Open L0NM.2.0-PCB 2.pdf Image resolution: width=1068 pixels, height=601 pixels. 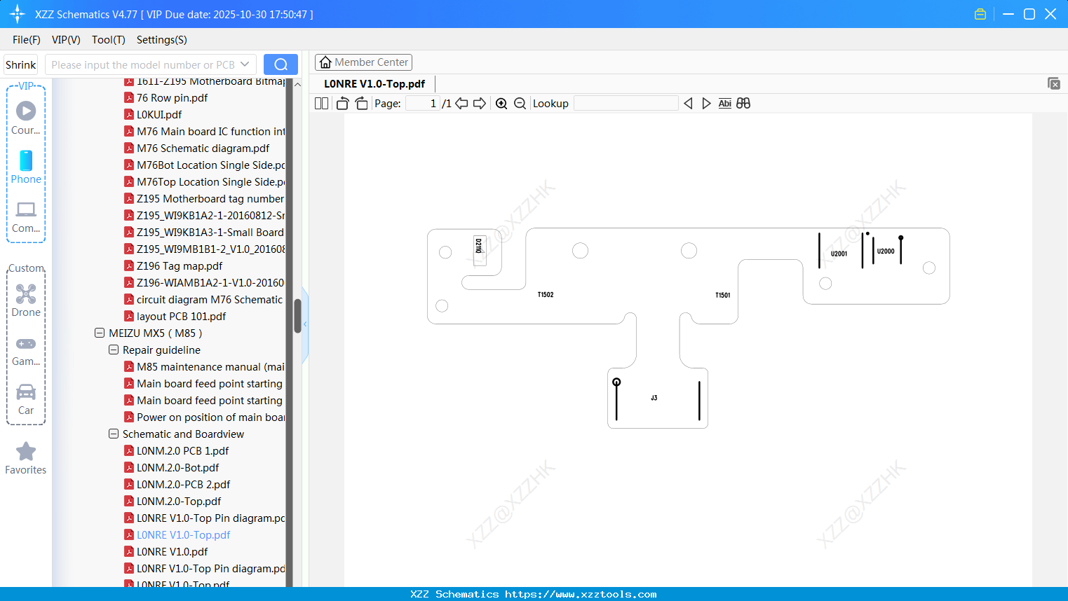pyautogui.click(x=183, y=485)
